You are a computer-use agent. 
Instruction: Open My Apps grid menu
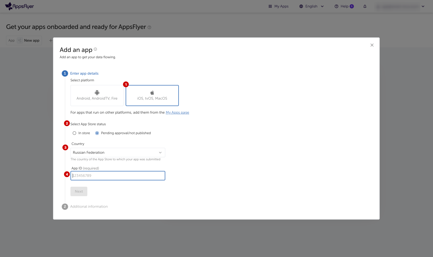[x=278, y=6]
